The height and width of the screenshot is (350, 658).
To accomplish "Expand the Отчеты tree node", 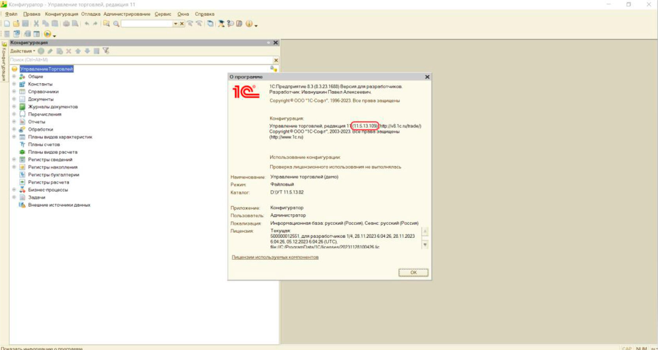I will point(14,122).
